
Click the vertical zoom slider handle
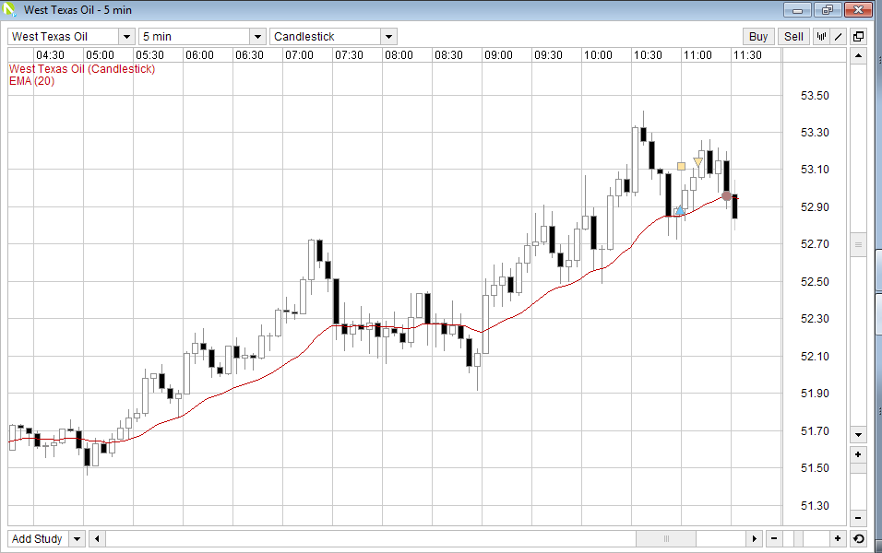pos(858,469)
